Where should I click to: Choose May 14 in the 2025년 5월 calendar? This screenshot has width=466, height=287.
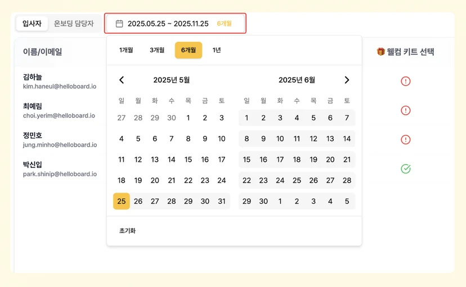172,160
